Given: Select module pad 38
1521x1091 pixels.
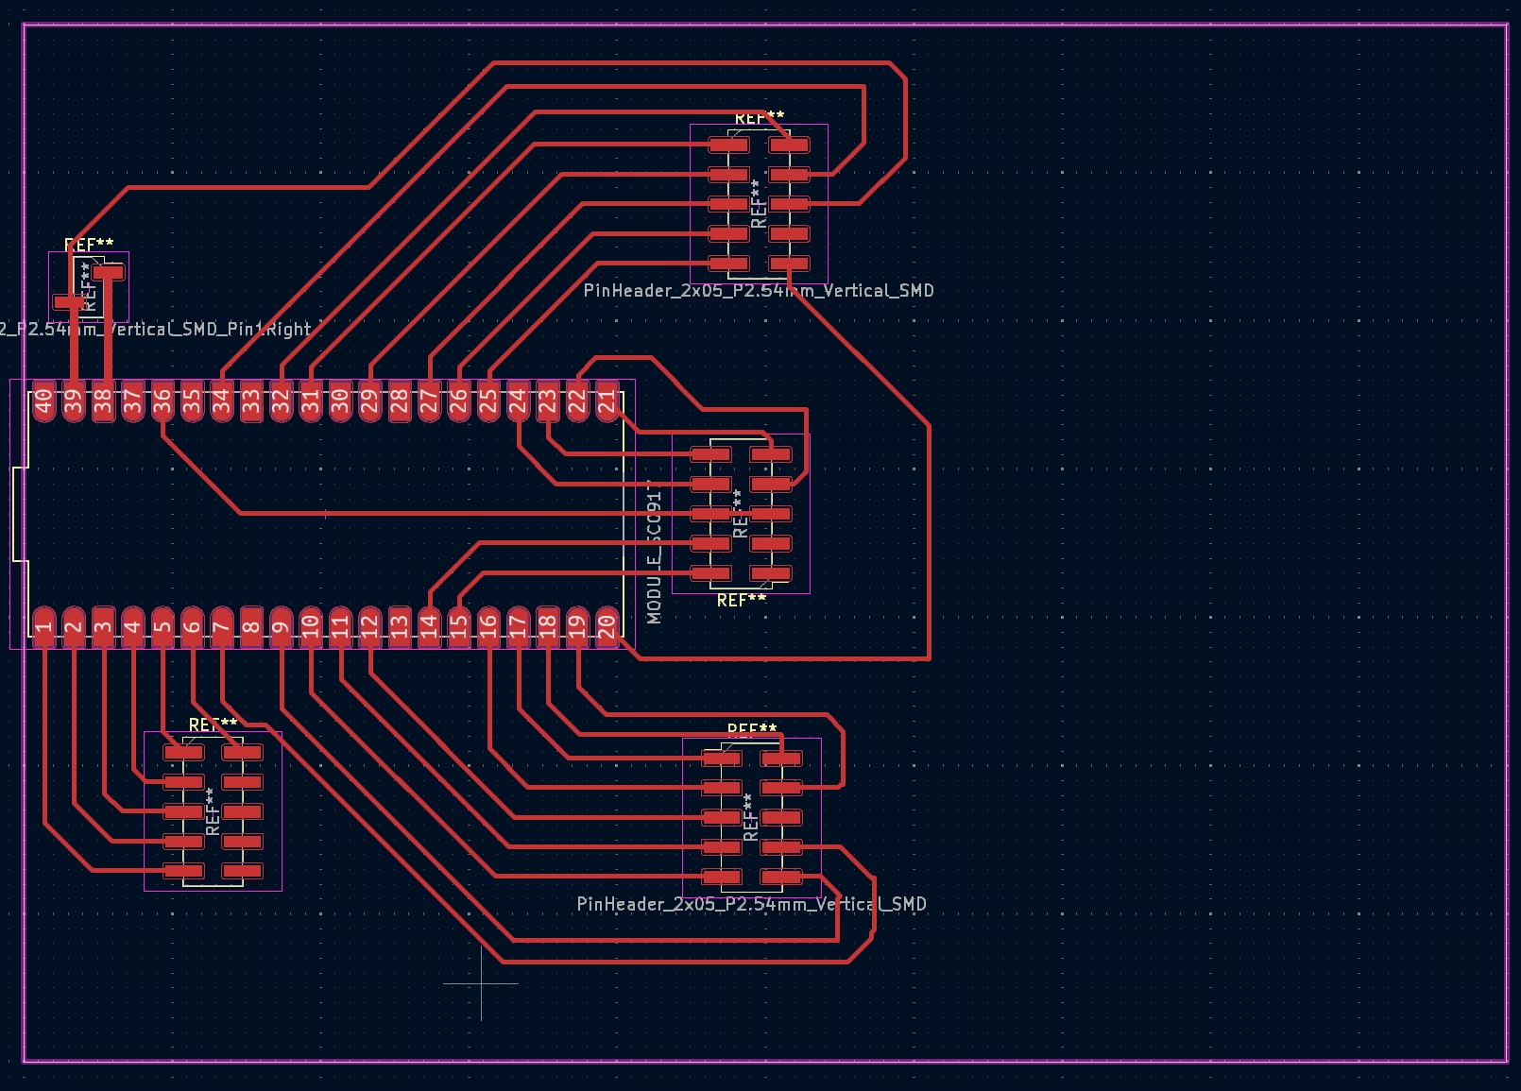Looking at the screenshot, I should tap(103, 401).
